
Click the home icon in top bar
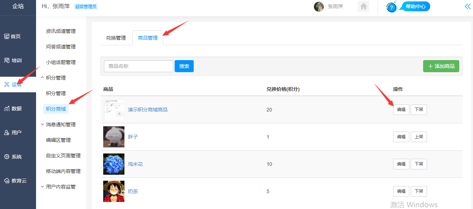point(363,6)
